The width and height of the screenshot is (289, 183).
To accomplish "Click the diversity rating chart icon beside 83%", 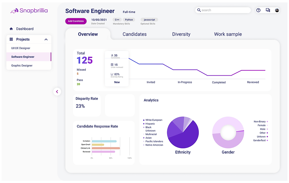I will pos(112,74).
